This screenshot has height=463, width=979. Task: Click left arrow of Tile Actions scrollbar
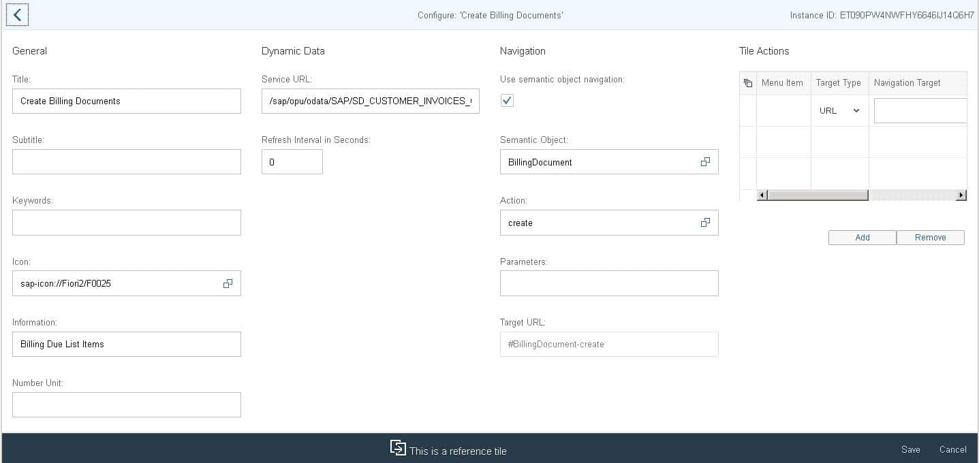pos(763,195)
